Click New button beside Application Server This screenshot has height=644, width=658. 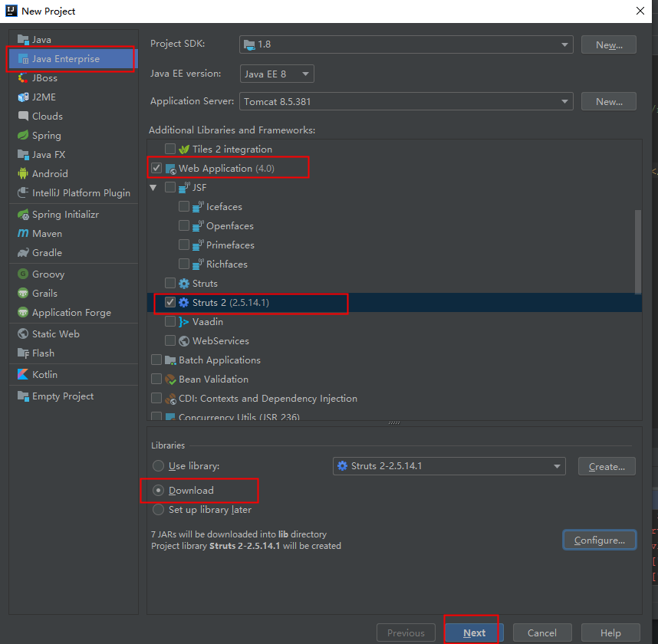609,101
